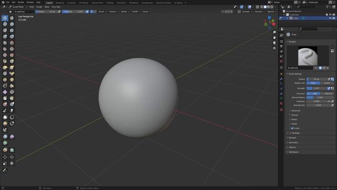The height and width of the screenshot is (190, 337).
Task: Toggle X symmetry in viewport header
Action: point(226,12)
